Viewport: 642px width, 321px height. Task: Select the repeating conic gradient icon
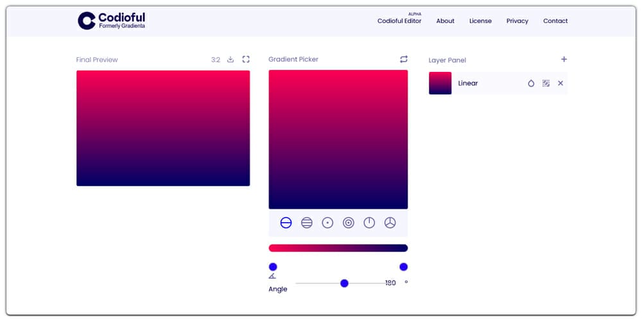[x=390, y=223]
